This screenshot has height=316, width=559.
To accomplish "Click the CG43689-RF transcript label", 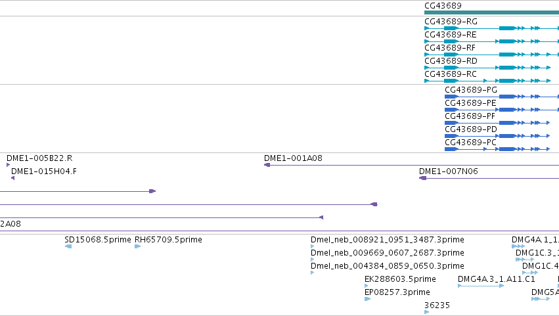I will (x=449, y=48).
